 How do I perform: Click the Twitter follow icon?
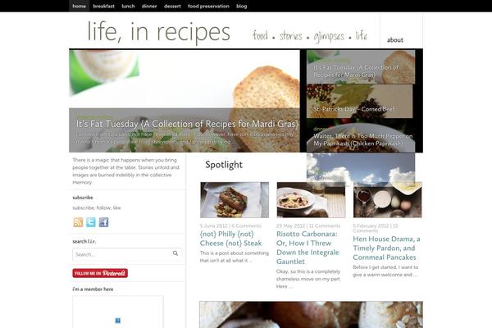(91, 222)
